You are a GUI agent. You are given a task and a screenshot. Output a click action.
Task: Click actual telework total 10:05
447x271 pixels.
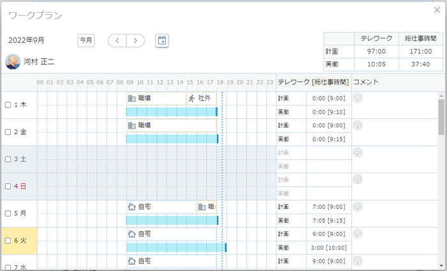[x=376, y=65]
